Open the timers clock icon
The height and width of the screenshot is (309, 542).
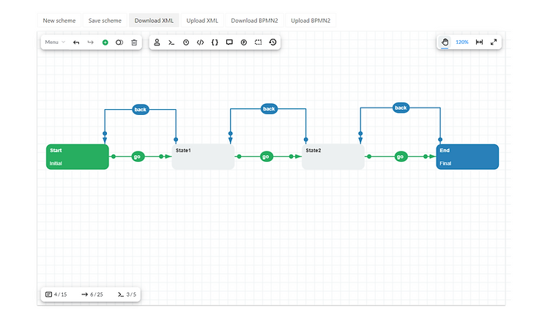pyautogui.click(x=186, y=42)
